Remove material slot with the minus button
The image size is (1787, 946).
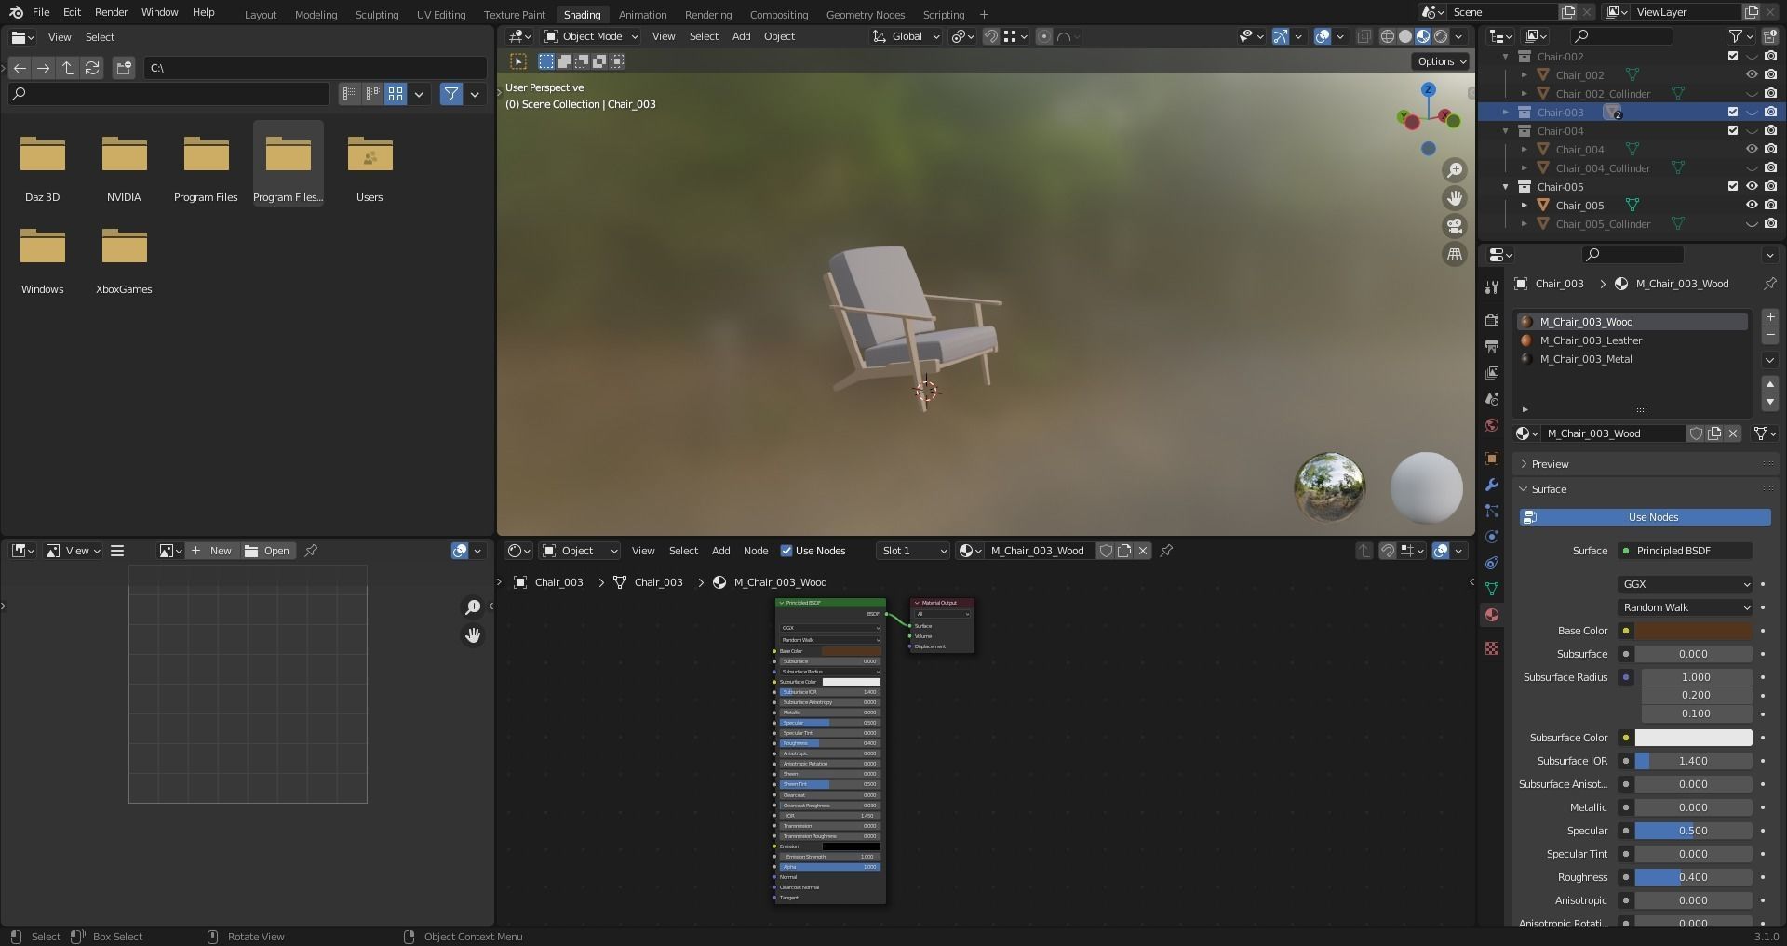1770,335
